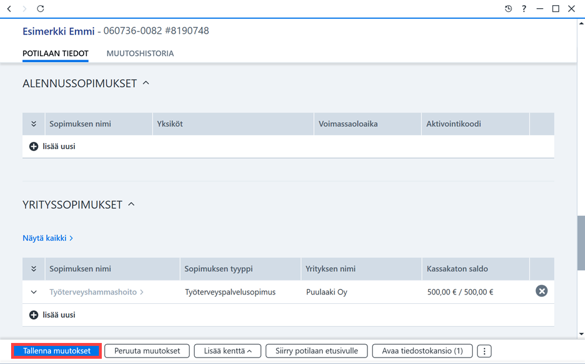The height and width of the screenshot is (364, 585).
Task: Go to Siirry potilaan etusivulle
Action: coord(316,351)
